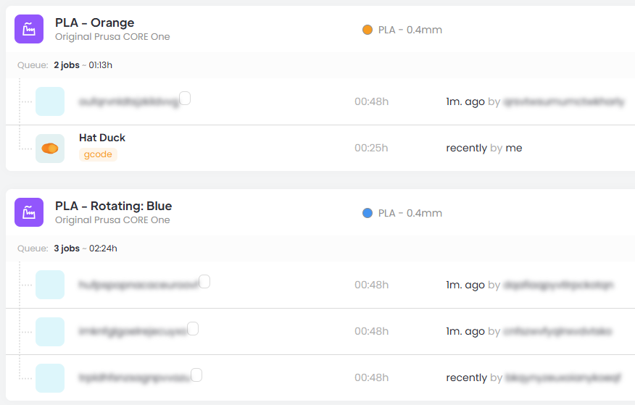Image resolution: width=635 pixels, height=405 pixels.
Task: Click the blank thumbnail above Hat Duck
Action: [x=50, y=101]
